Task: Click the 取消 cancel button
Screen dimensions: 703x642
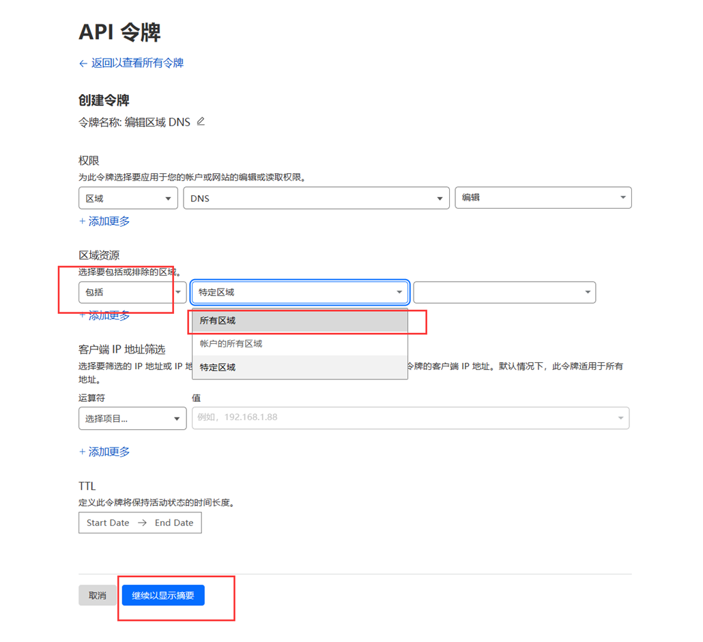Action: [98, 596]
